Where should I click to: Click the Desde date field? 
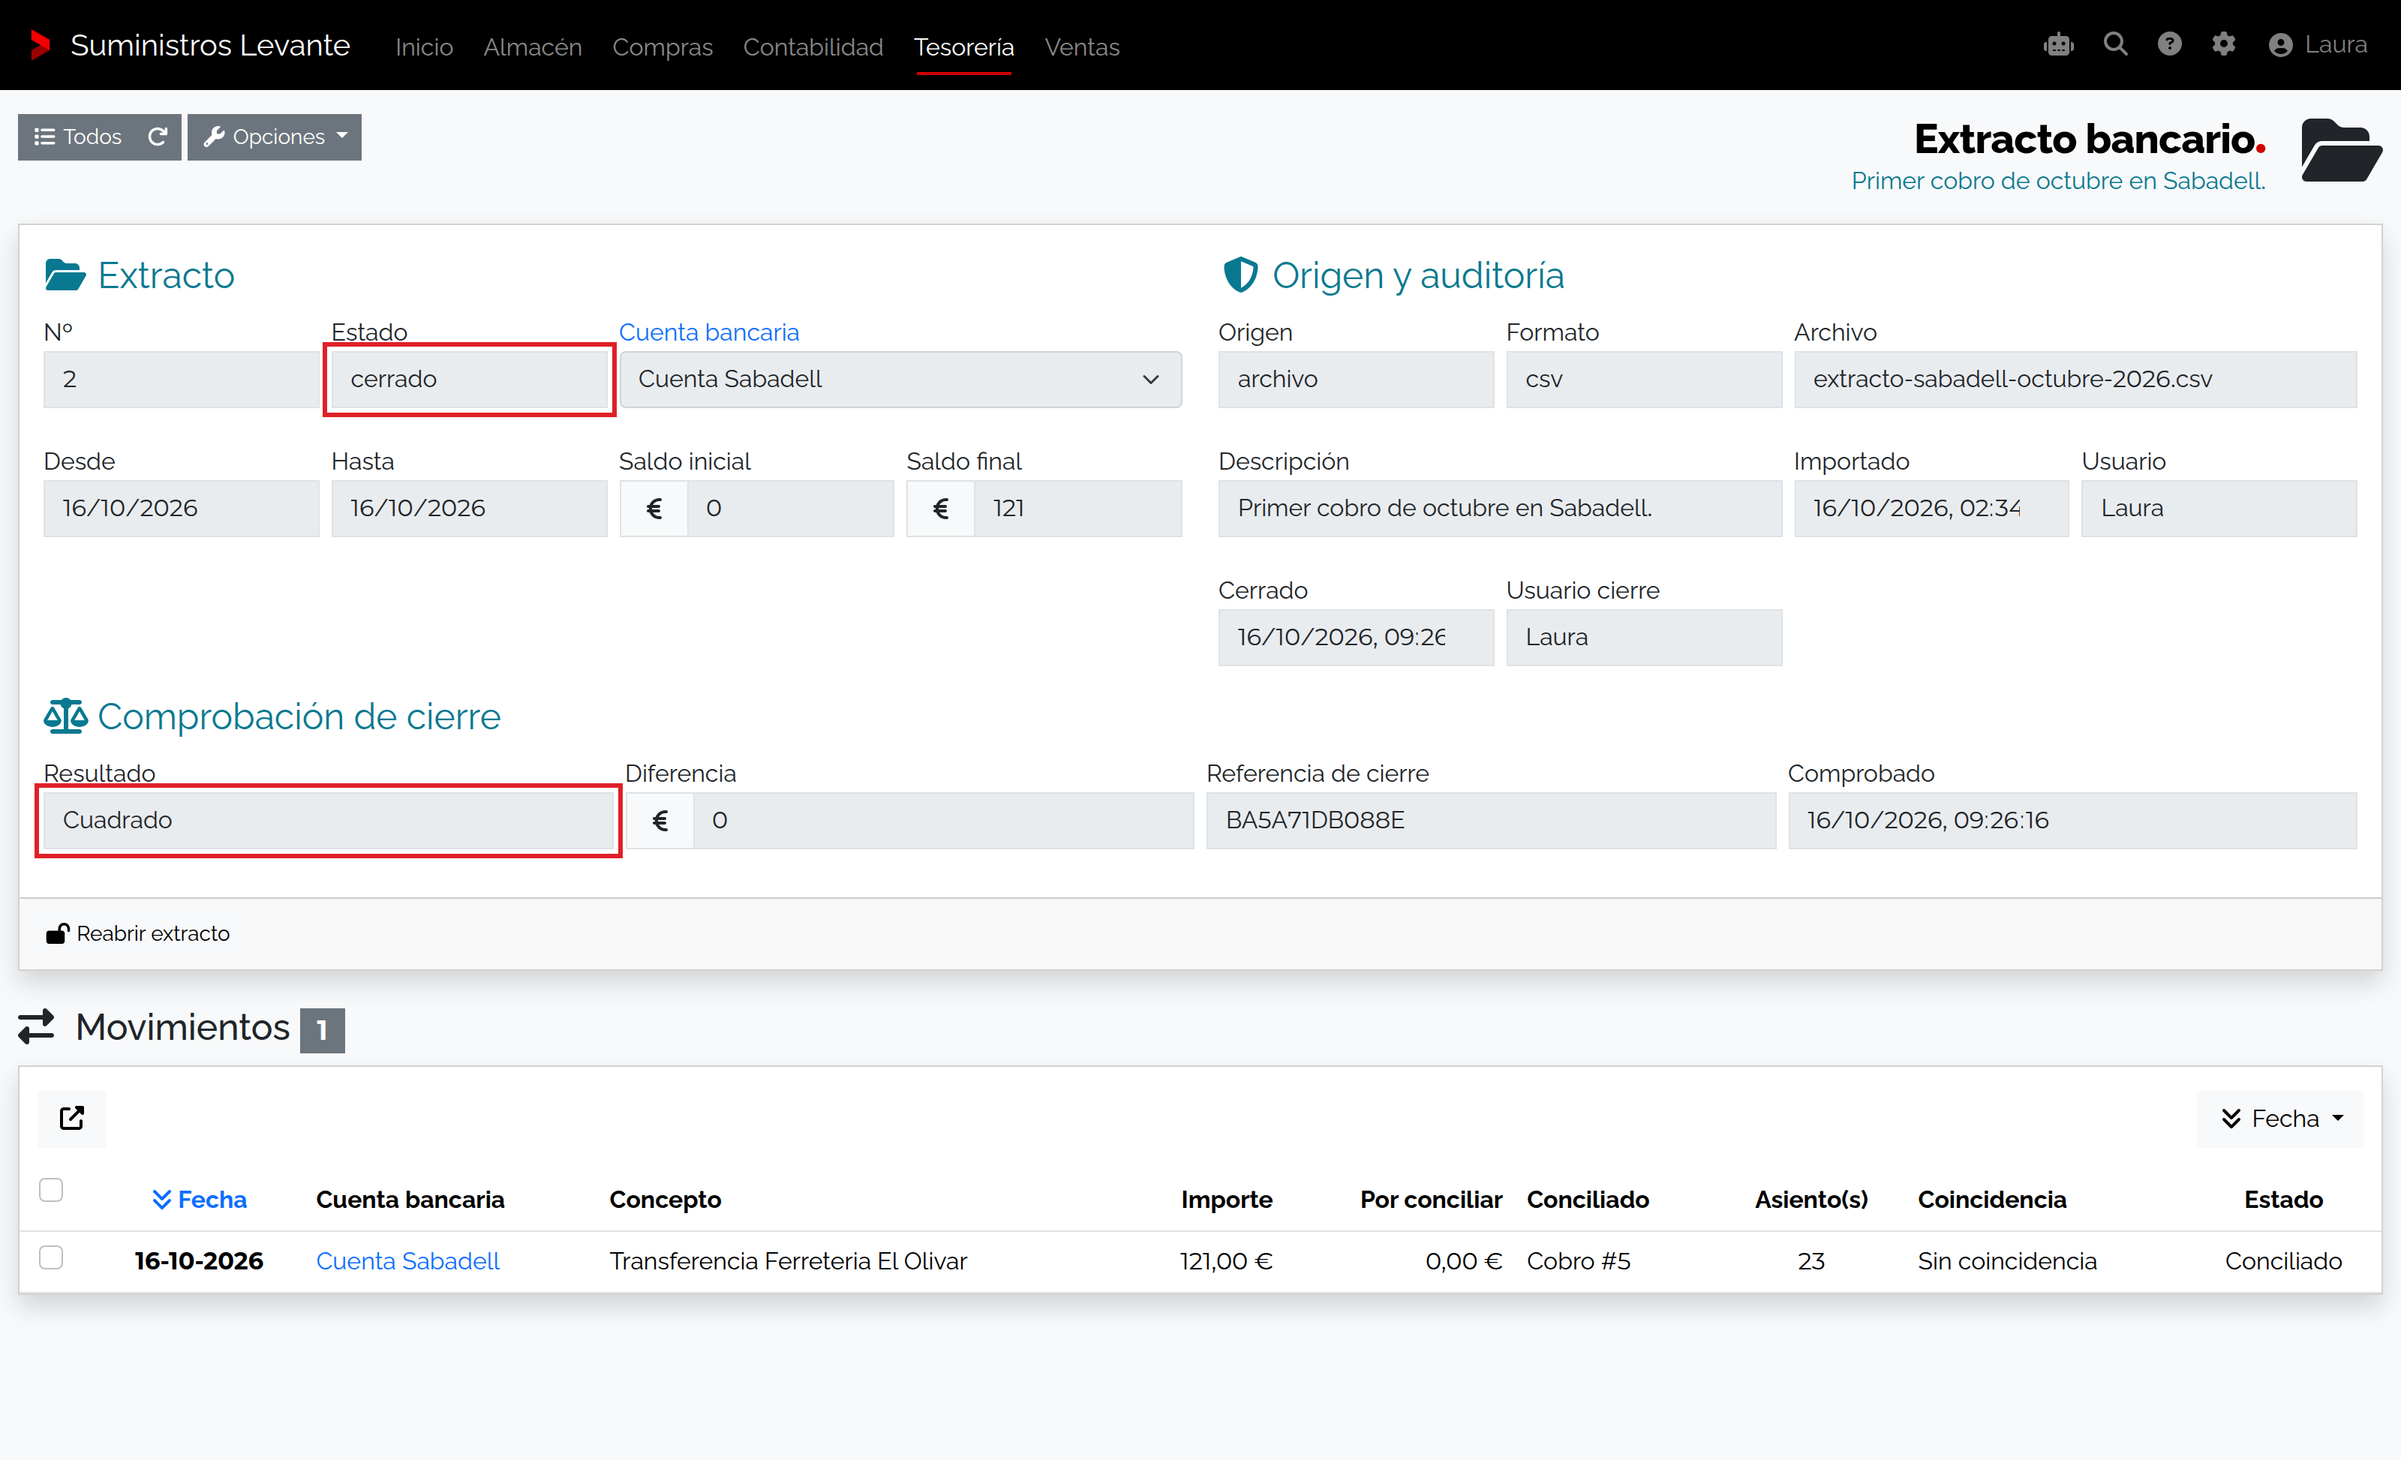(182, 508)
